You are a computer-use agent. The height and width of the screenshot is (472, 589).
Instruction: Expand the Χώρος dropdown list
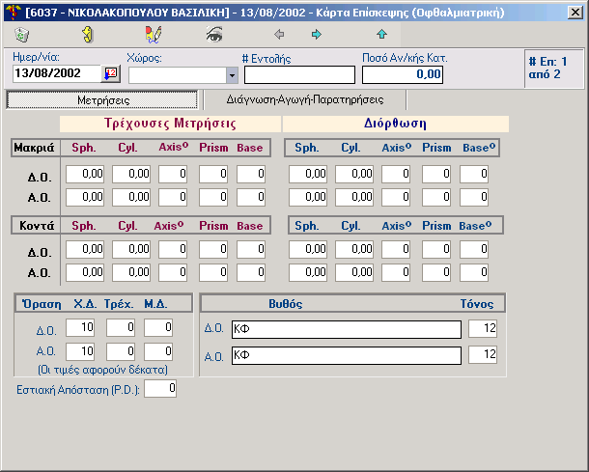click(x=232, y=75)
